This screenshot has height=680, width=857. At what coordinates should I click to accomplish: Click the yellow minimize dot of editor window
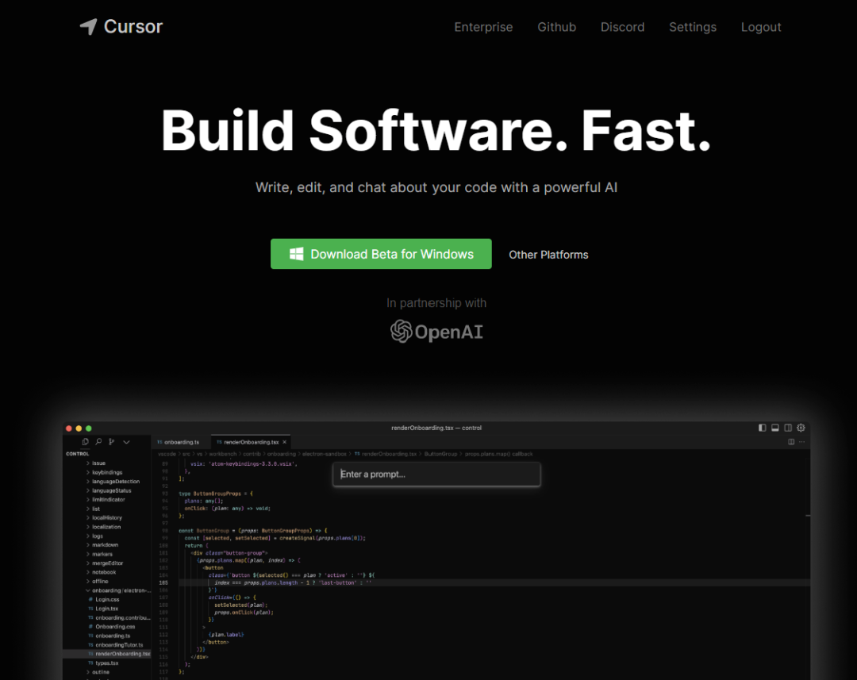(79, 428)
